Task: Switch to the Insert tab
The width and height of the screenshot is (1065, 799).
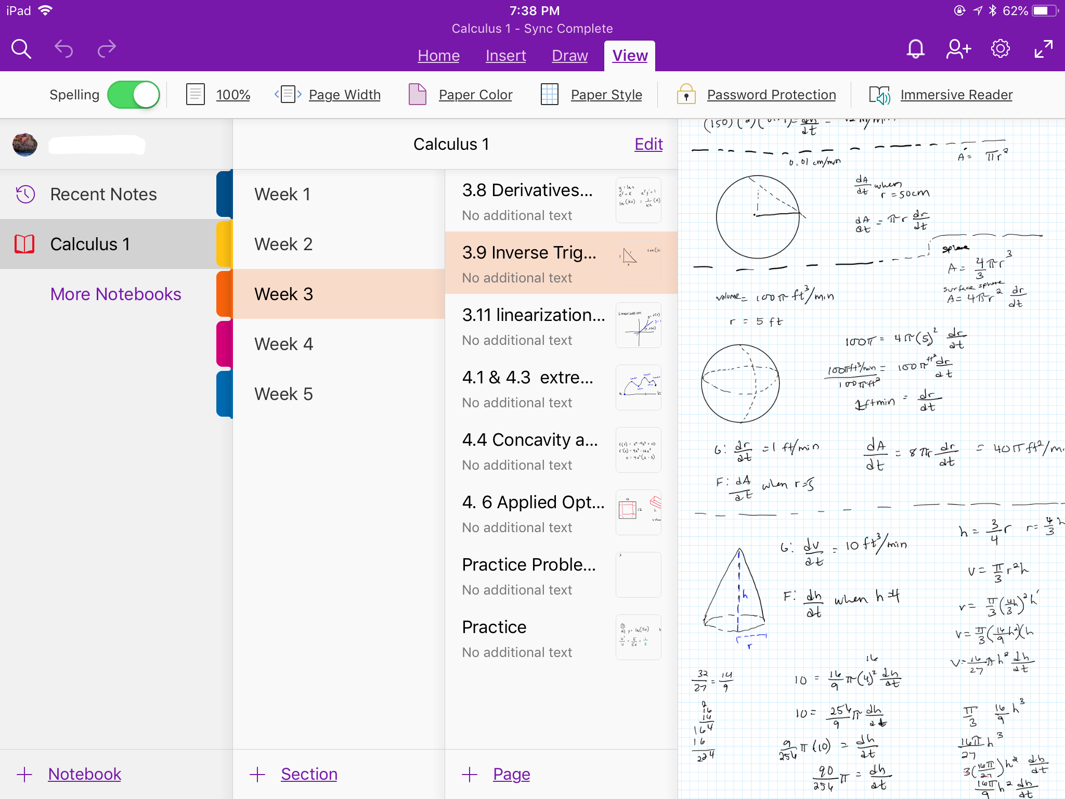Action: pyautogui.click(x=505, y=56)
